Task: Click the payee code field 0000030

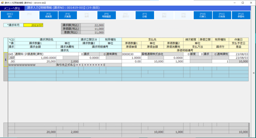Action: [131, 54]
